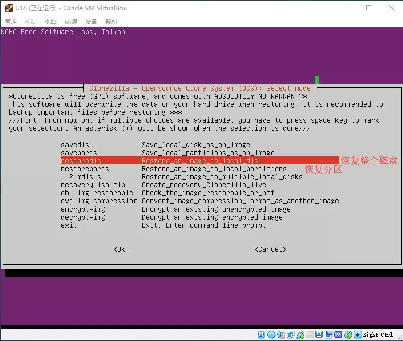403x341 pixels.
Task: Open the 控制 menu
Action: point(31,21)
